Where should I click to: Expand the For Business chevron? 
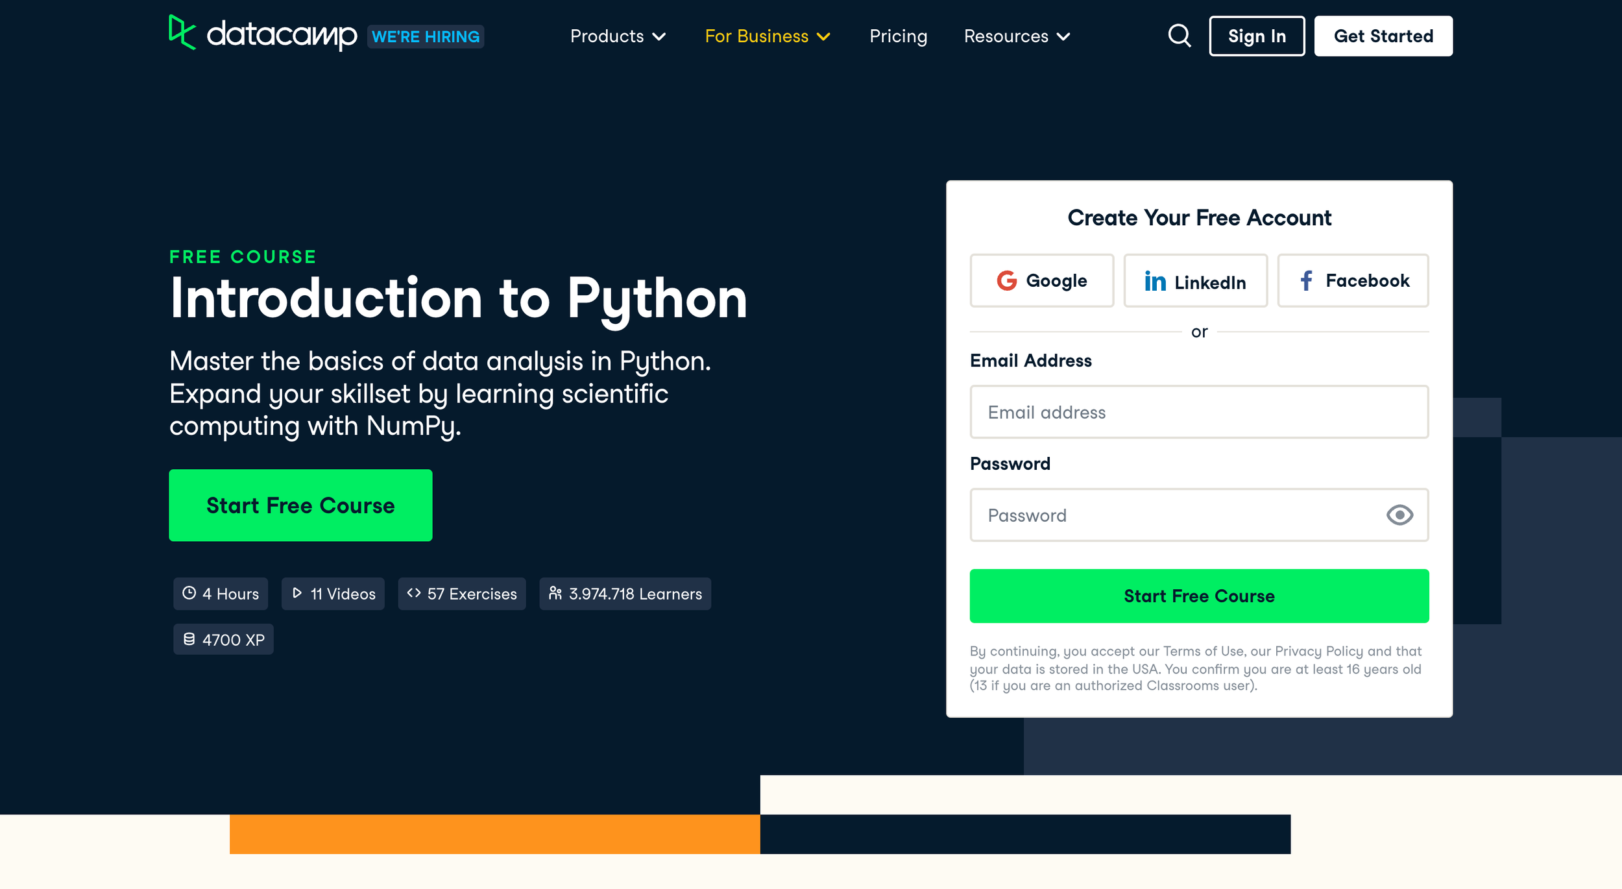824,37
